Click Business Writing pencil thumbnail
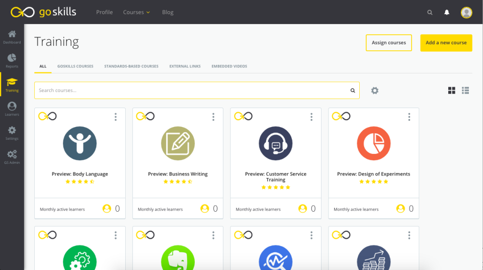Viewport: 483px width, 270px height. click(178, 143)
